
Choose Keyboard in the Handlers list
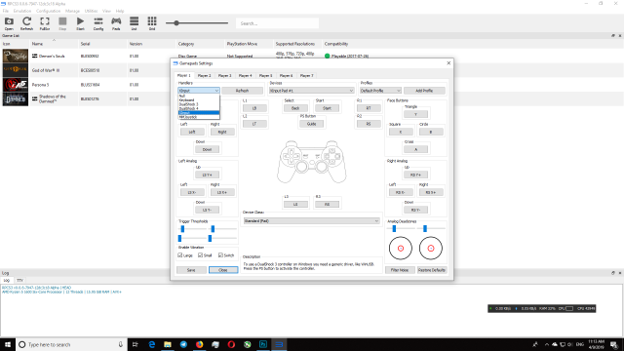point(199,100)
